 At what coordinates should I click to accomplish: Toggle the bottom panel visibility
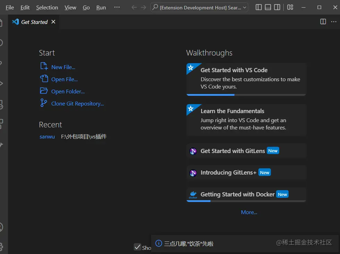pyautogui.click(x=268, y=7)
